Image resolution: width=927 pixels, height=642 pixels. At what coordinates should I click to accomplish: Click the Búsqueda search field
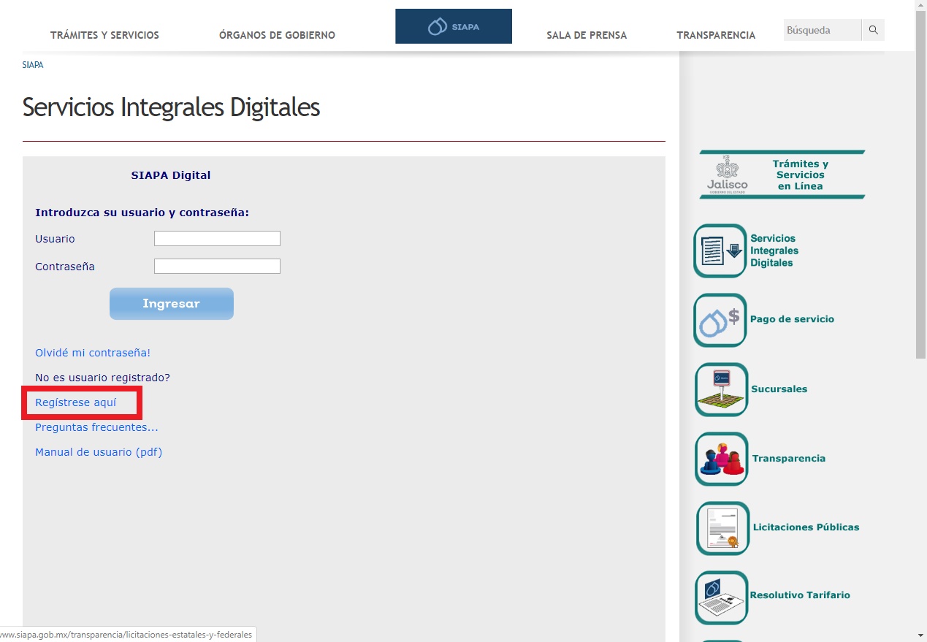pos(823,30)
